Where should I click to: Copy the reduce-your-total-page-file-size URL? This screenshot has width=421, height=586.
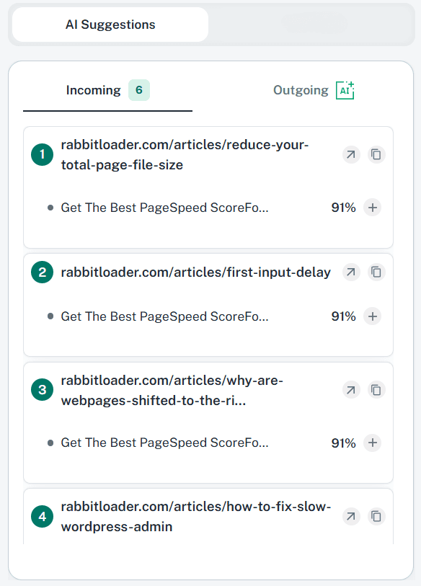376,154
